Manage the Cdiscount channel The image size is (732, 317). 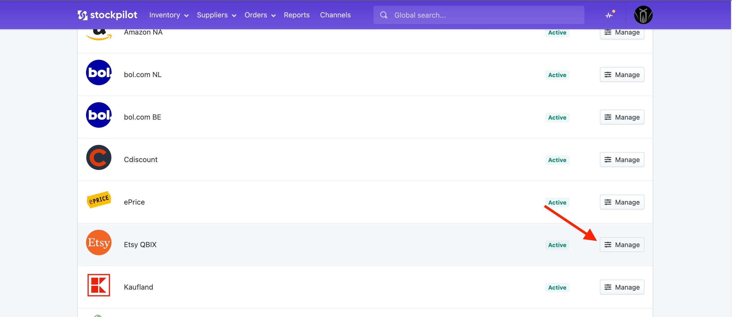622,160
